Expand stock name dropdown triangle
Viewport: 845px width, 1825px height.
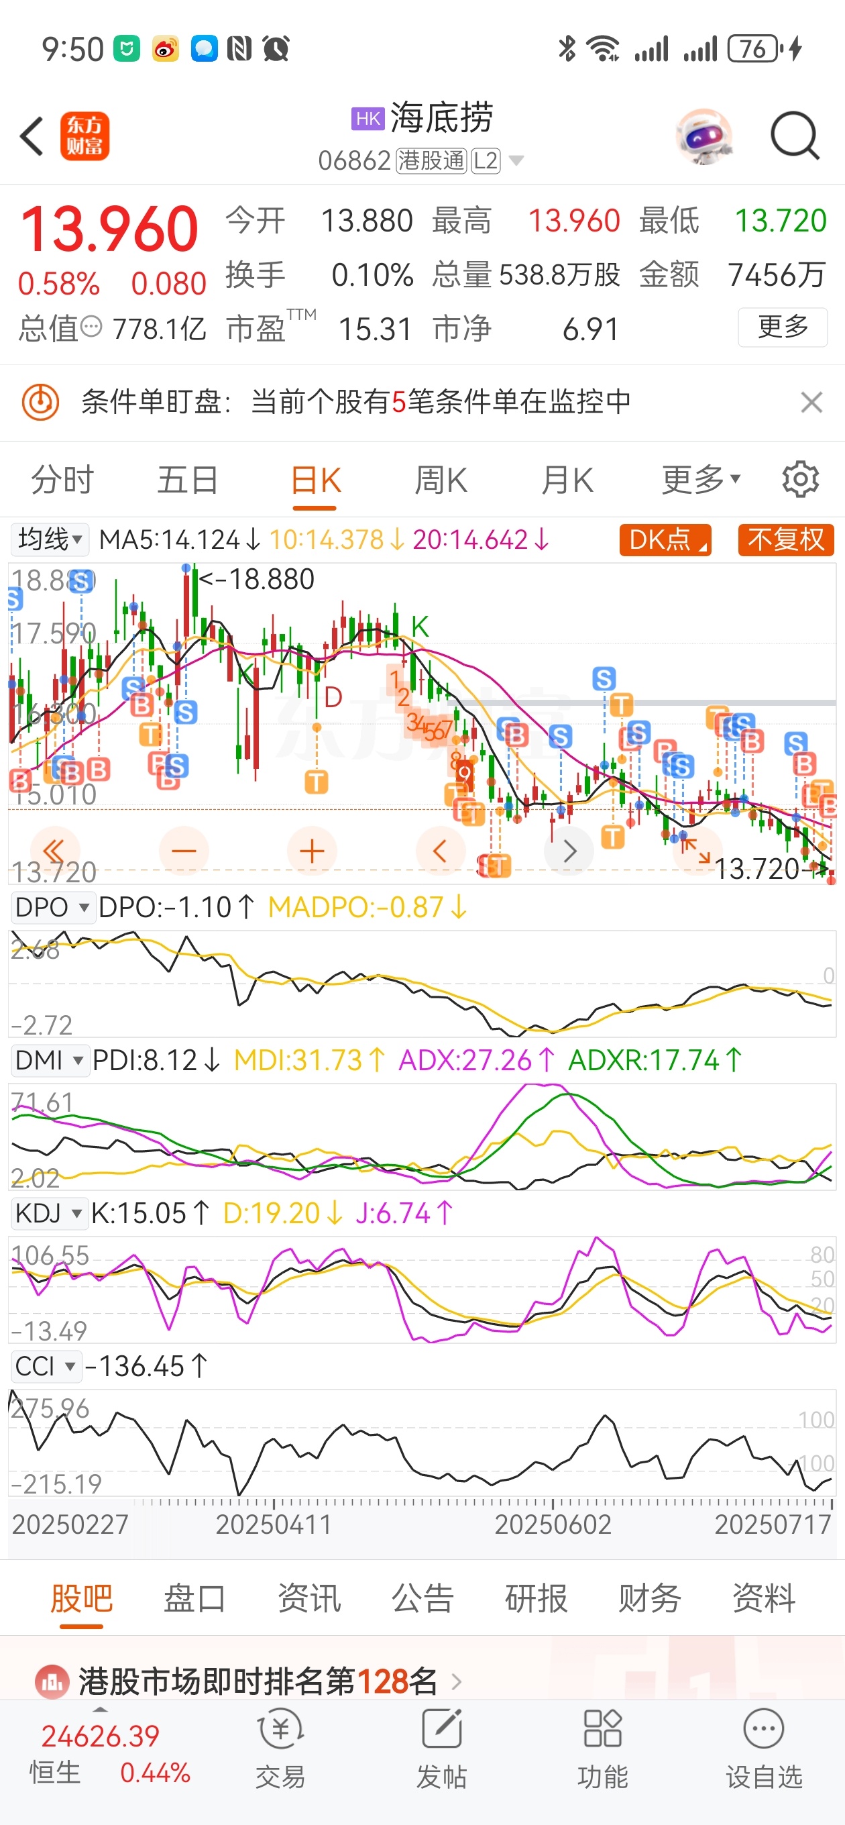coord(517,161)
